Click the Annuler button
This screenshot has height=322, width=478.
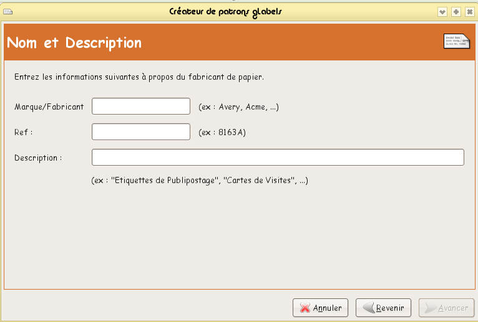pyautogui.click(x=321, y=308)
